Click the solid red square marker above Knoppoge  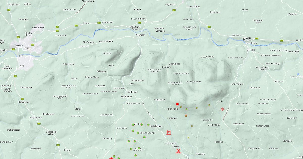178,104
